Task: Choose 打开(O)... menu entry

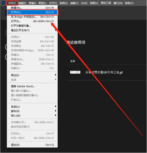Action: (32, 12)
